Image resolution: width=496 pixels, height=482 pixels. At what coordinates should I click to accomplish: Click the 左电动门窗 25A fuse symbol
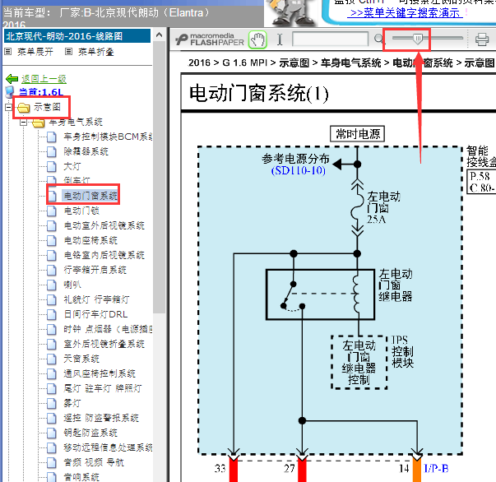coord(358,208)
